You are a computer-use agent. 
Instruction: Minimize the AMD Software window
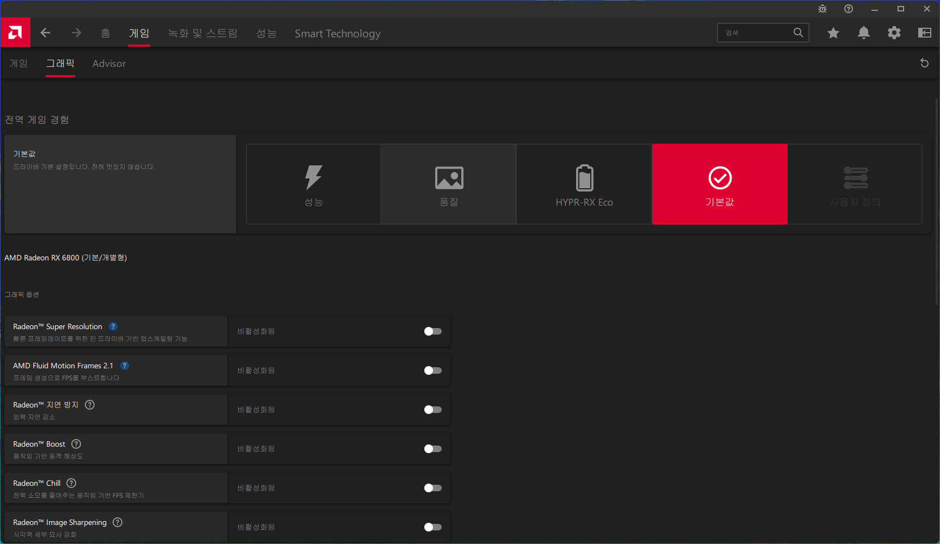pos(875,9)
